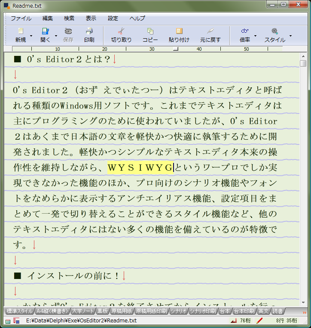The image size is (311, 328).
Task: Click the 貼り付け (Paste) toolbar icon
Action: tap(179, 31)
